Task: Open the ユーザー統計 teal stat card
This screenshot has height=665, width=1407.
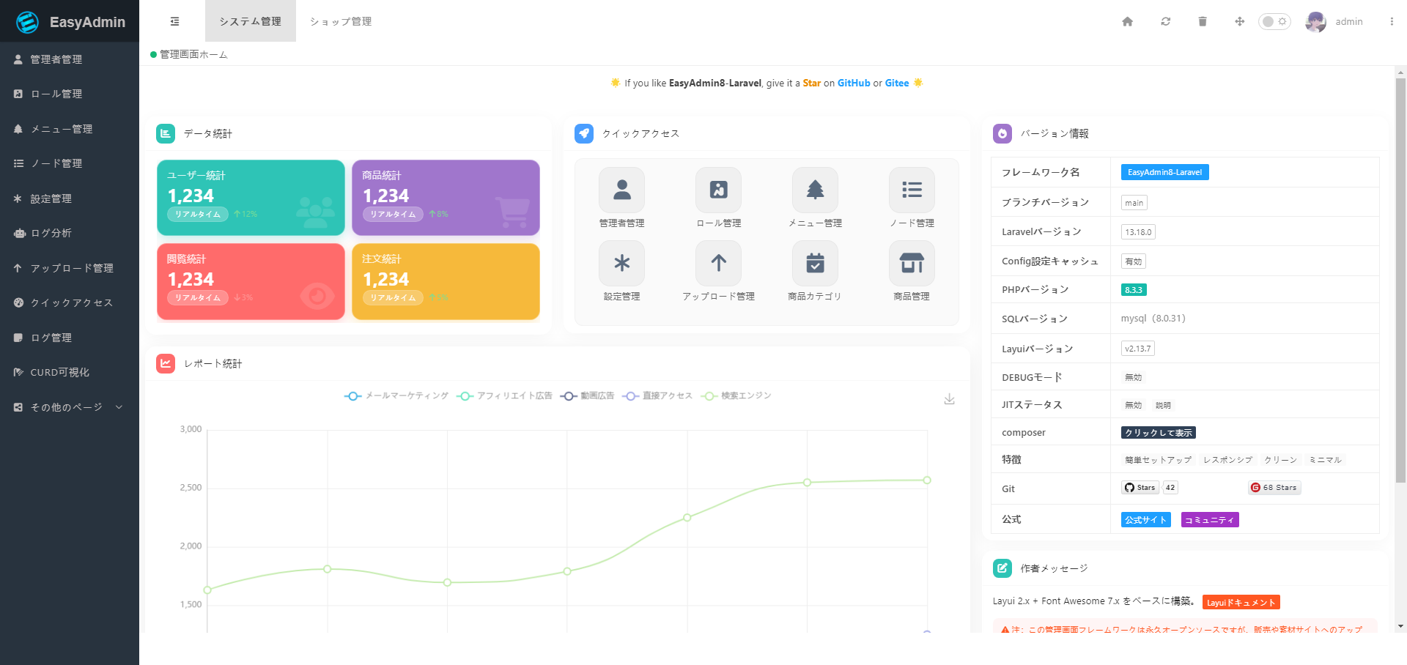Action: click(251, 198)
